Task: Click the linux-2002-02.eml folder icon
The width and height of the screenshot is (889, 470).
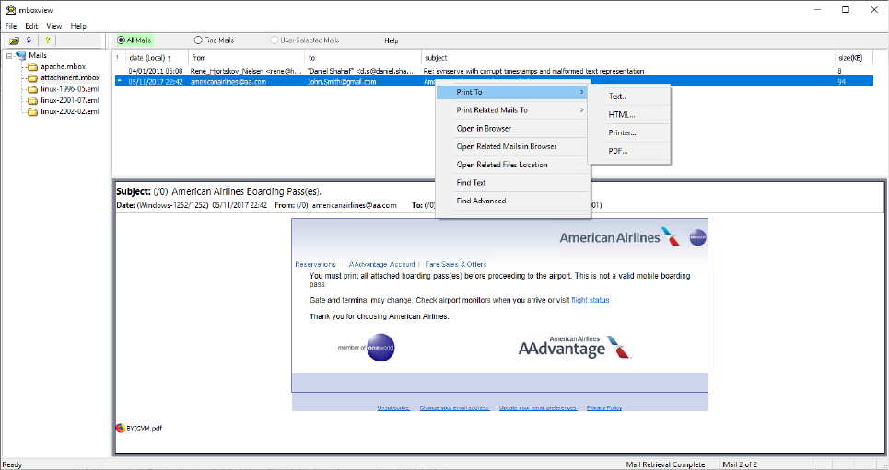Action: tap(32, 112)
